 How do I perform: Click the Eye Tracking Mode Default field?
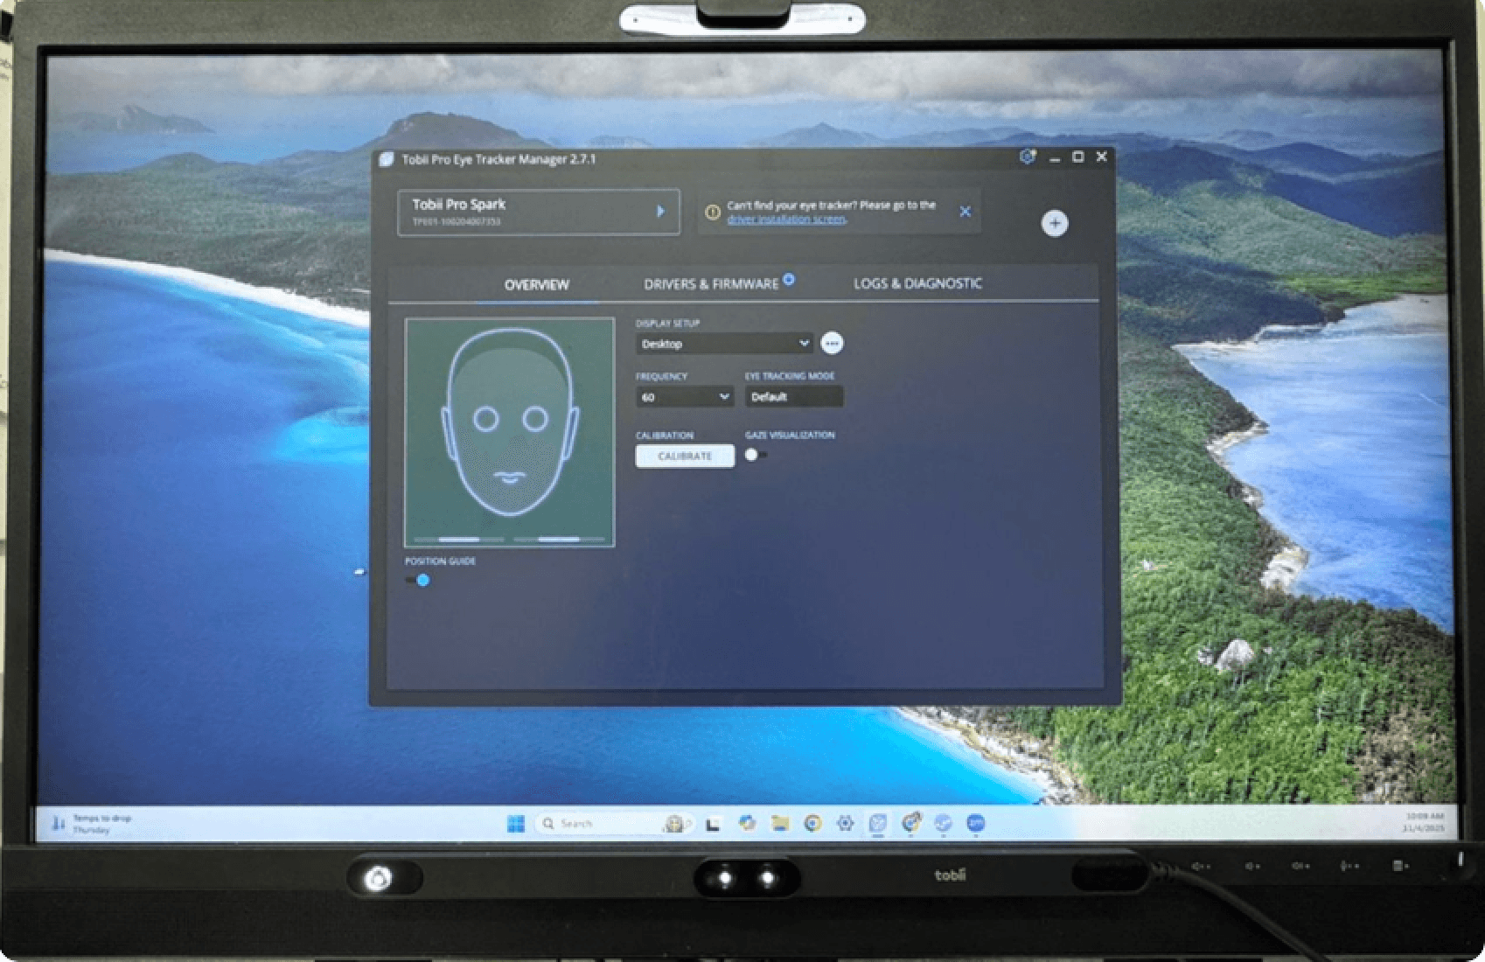point(794,397)
